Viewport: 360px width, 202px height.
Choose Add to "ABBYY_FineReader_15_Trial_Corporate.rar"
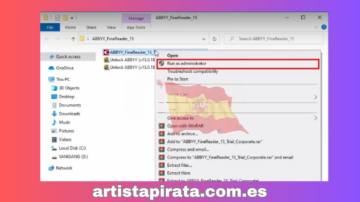coord(215,142)
